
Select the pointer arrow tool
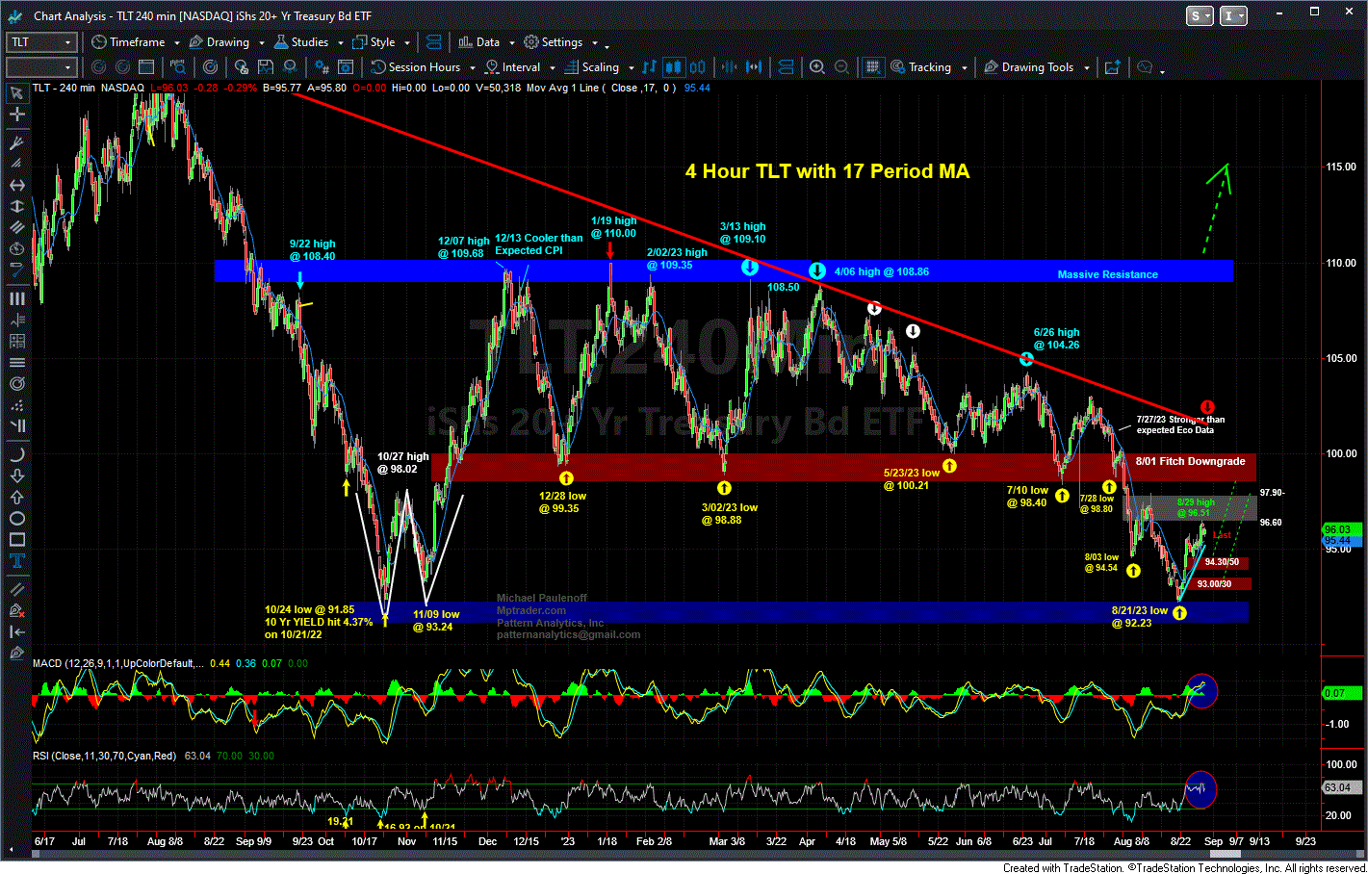coord(16,93)
